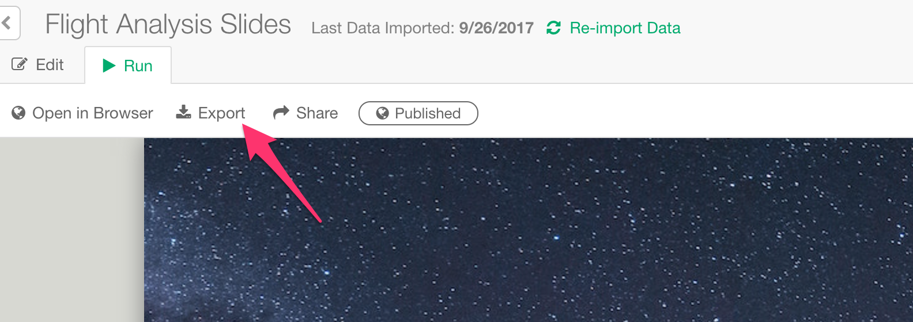Click the globe icon inside Published button
This screenshot has height=322, width=913.
(382, 113)
